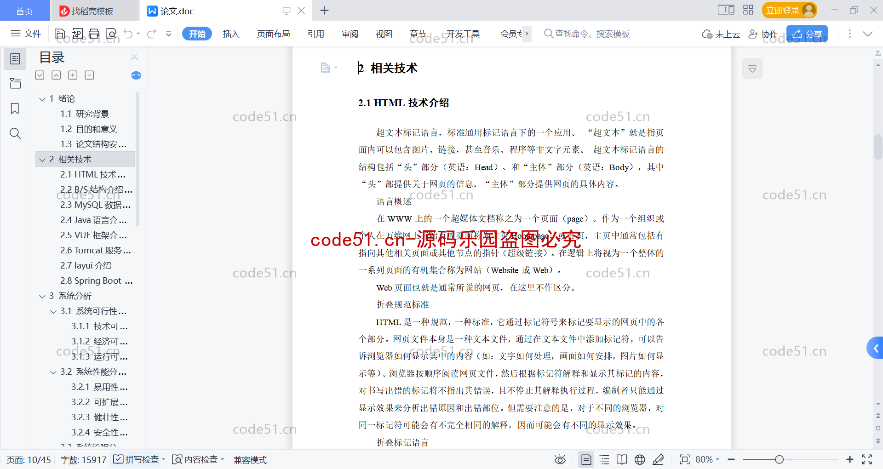
Task: Select the 插入 ribbon tab
Action: (231, 34)
